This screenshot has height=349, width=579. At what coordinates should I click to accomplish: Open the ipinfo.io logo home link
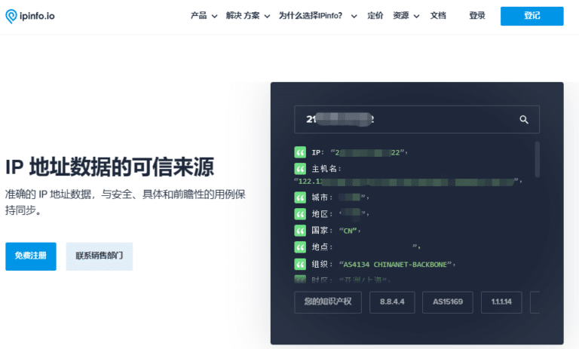[30, 16]
